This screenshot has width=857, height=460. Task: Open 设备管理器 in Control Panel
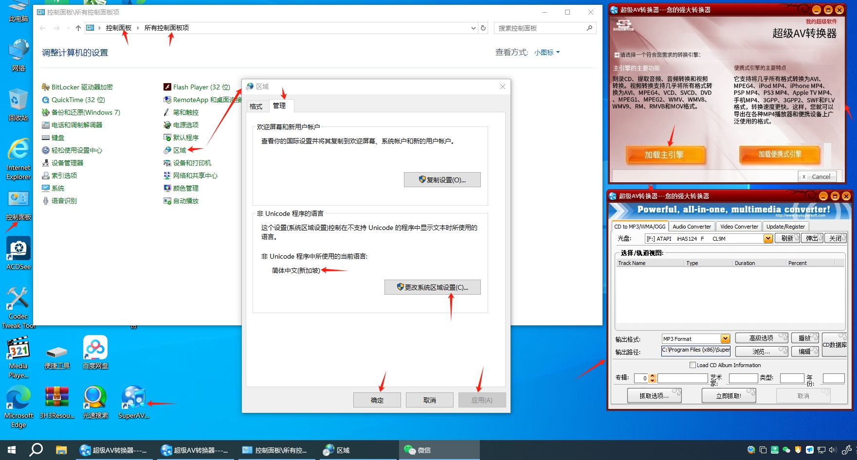coord(63,163)
